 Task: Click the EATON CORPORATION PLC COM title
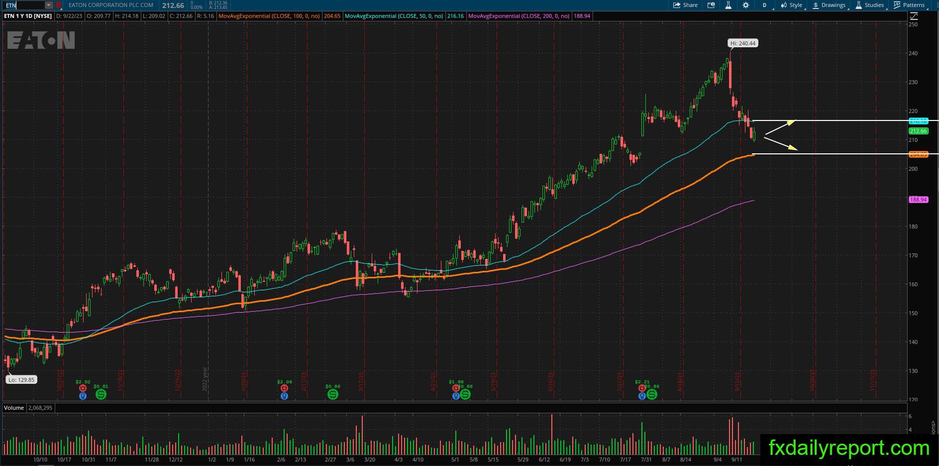point(111,5)
